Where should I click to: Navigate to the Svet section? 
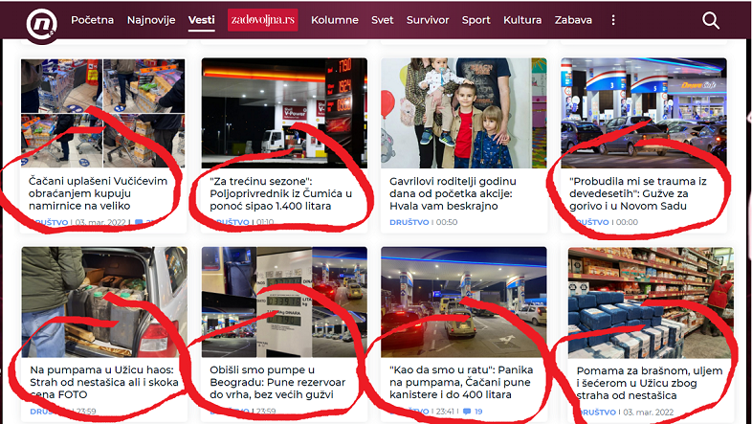pyautogui.click(x=383, y=20)
